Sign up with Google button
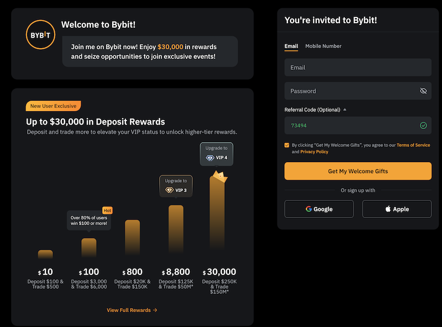This screenshot has width=442, height=327. [x=319, y=209]
